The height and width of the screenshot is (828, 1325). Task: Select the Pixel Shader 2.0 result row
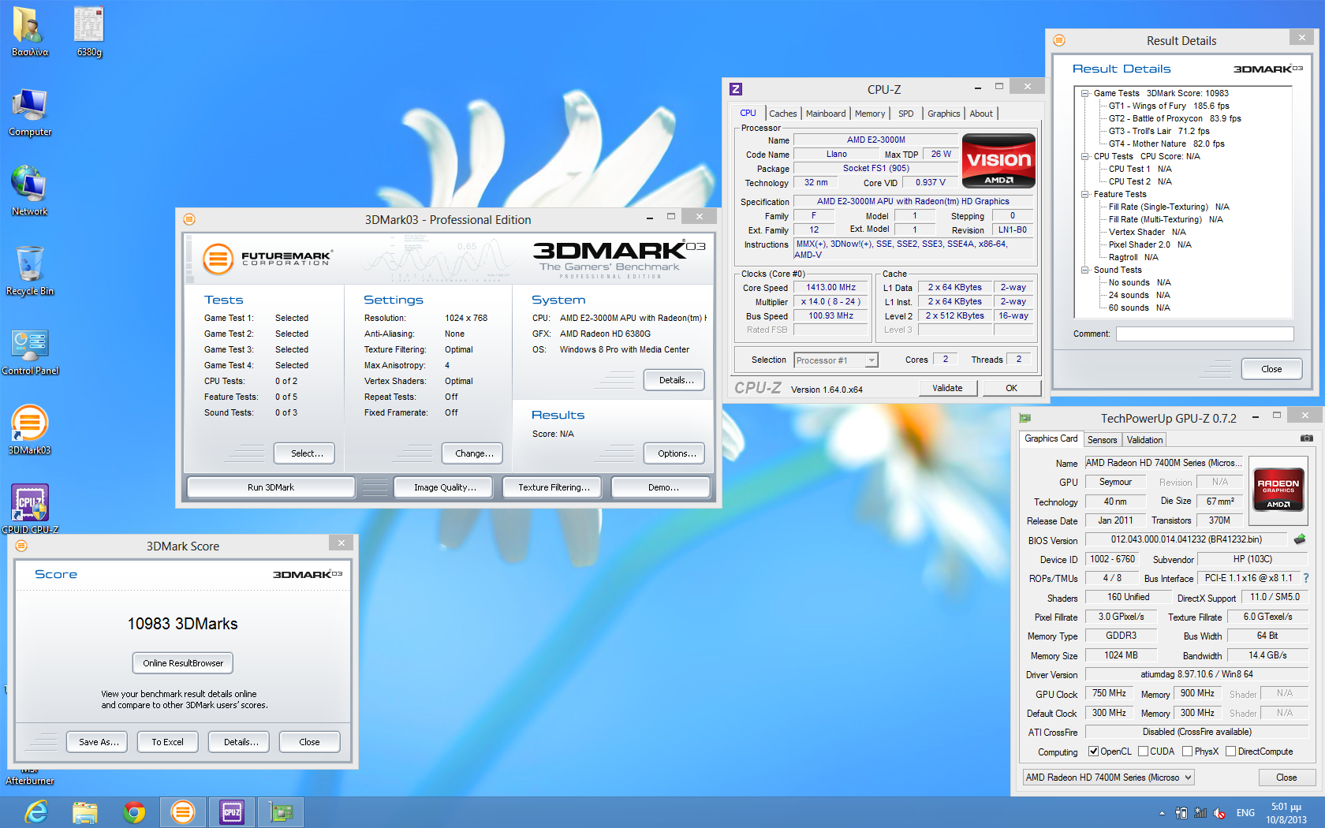[x=1150, y=244]
